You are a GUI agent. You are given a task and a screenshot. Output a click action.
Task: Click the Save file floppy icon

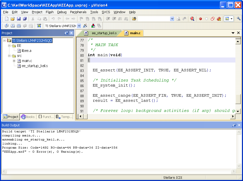pyautogui.click(x=19, y=19)
